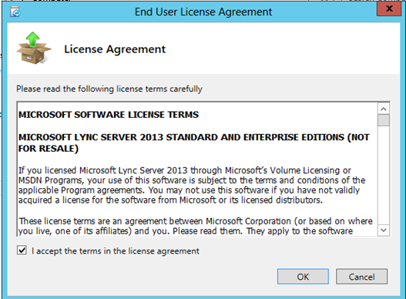This screenshot has width=406, height=299.
Task: Click the package box with green arrow icon
Action: click(x=34, y=49)
